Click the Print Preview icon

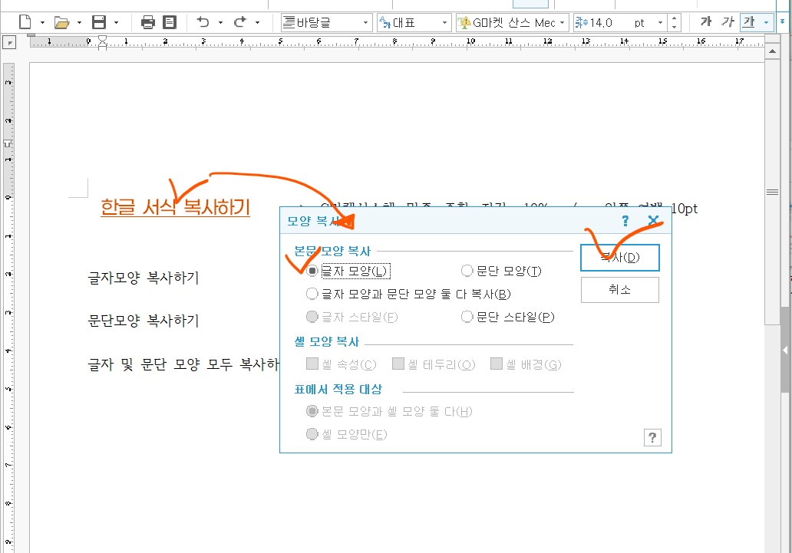coord(170,22)
